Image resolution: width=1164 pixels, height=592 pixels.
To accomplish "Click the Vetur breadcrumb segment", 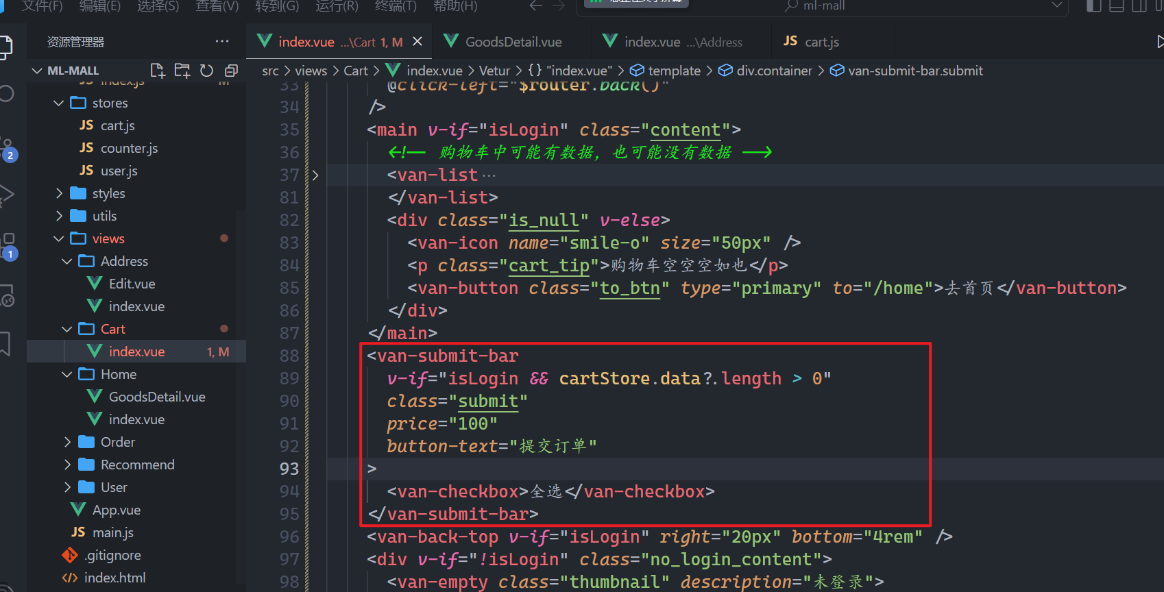I will pos(494,71).
